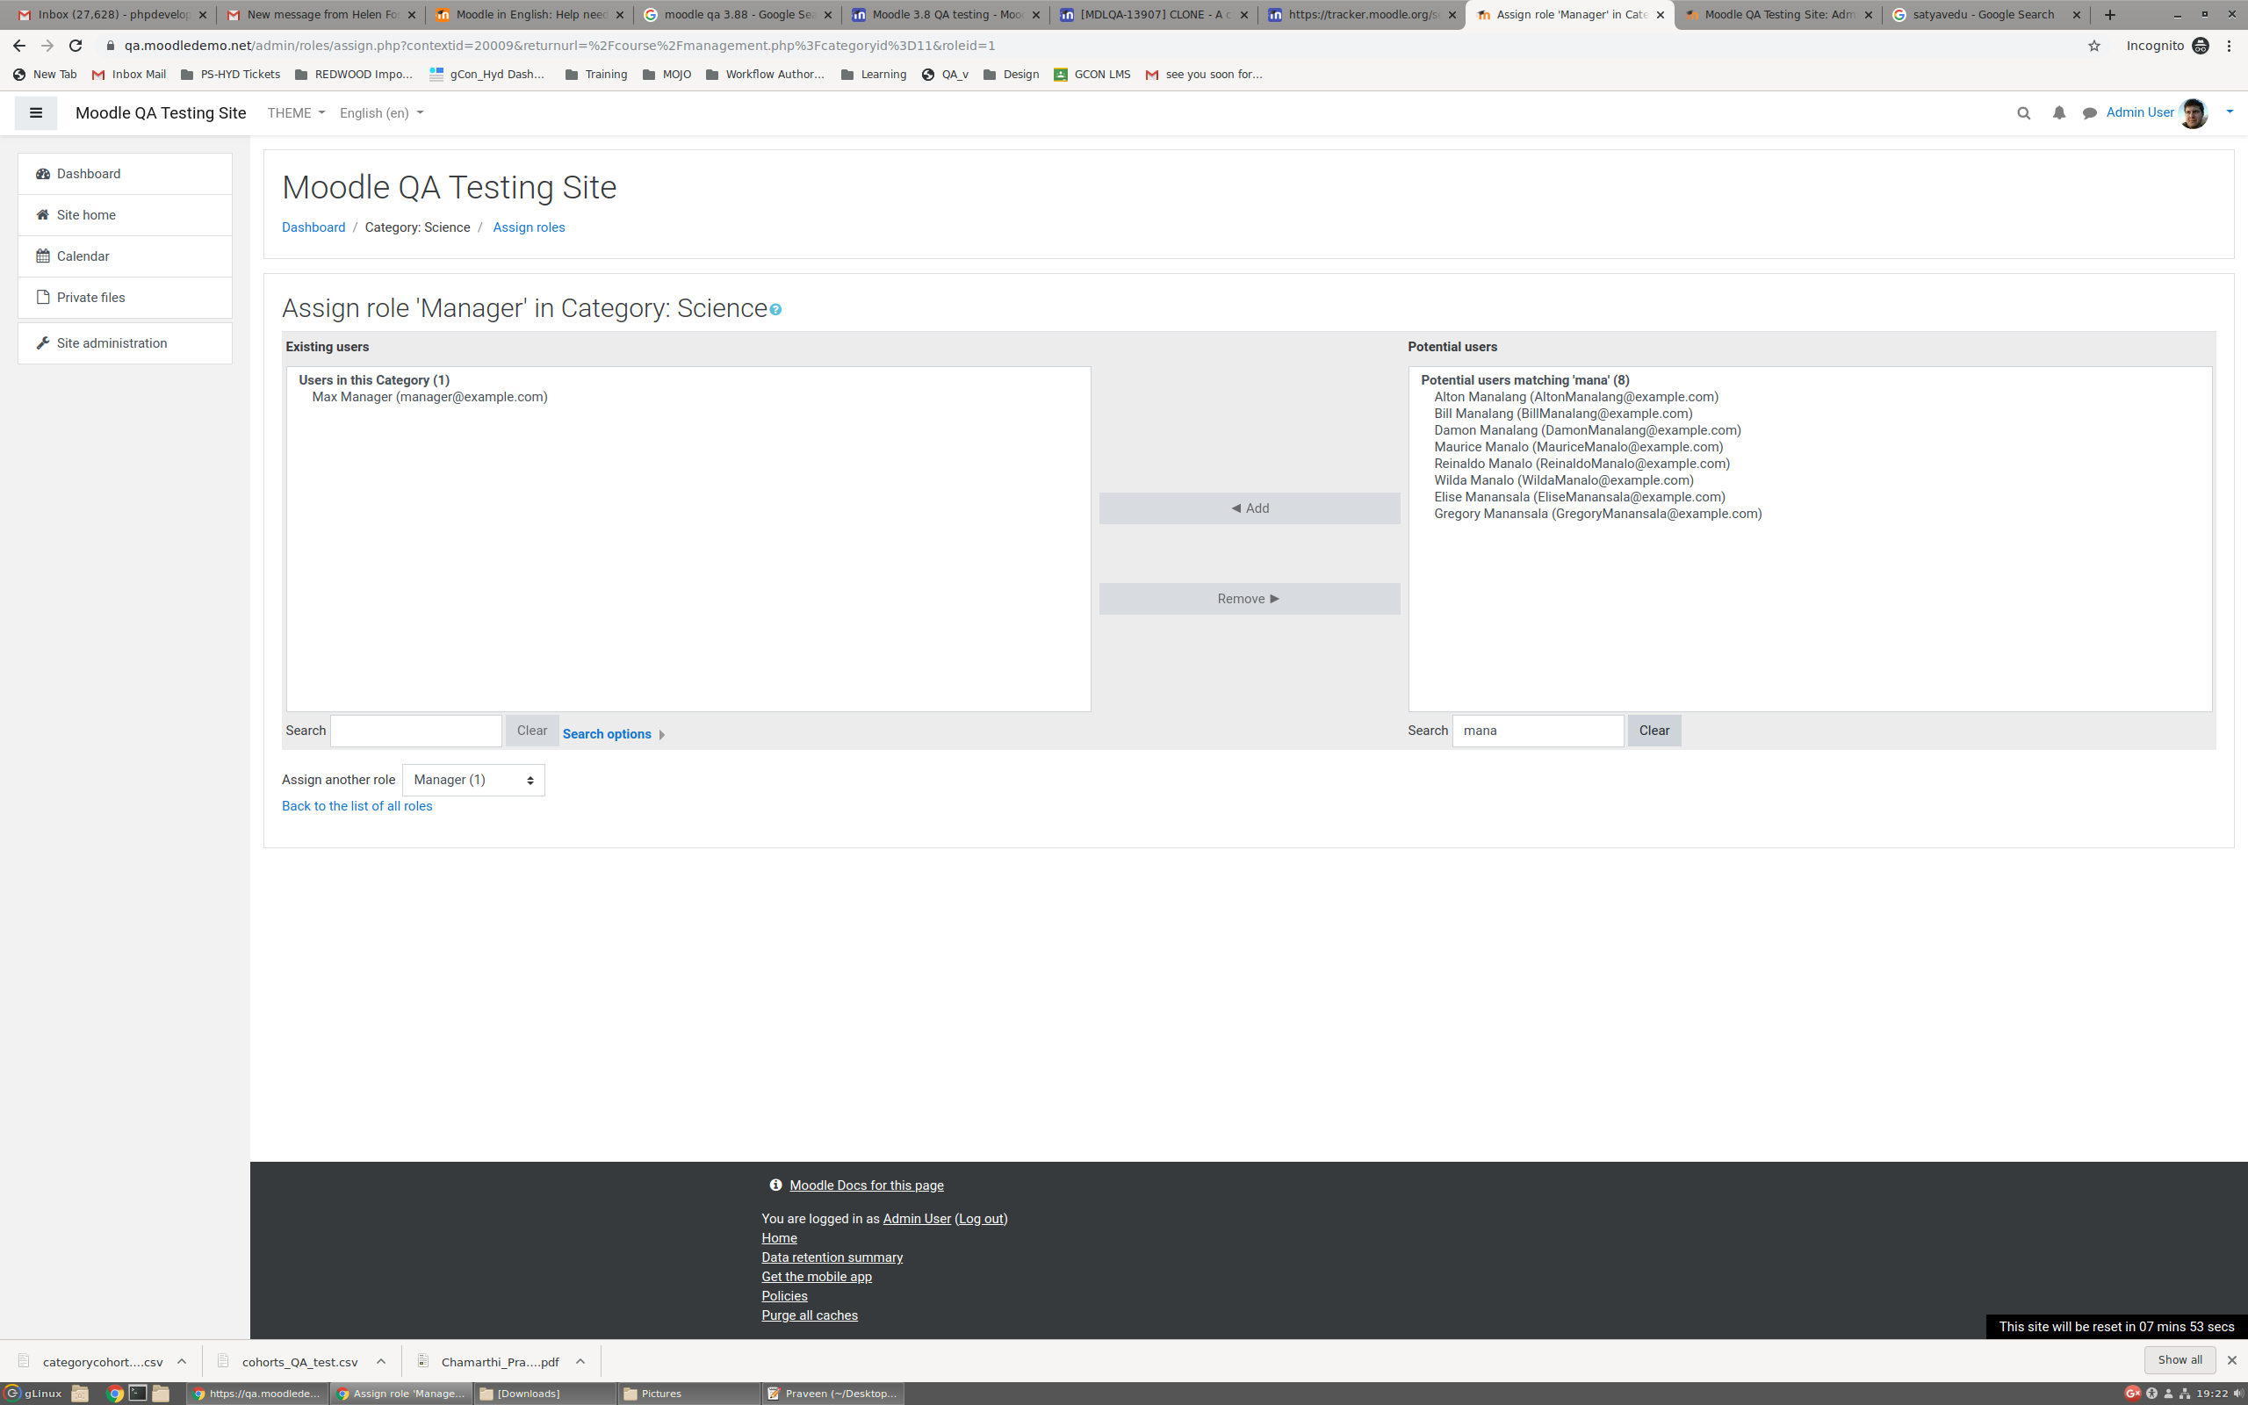Clear the potential users search
Screen dimensions: 2248x1405
pos(1654,731)
